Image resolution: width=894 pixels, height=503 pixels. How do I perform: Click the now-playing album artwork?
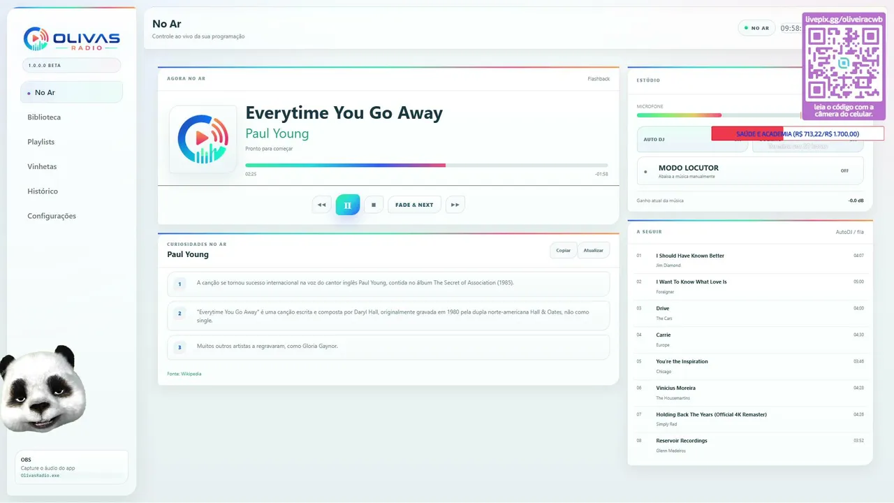pos(203,139)
